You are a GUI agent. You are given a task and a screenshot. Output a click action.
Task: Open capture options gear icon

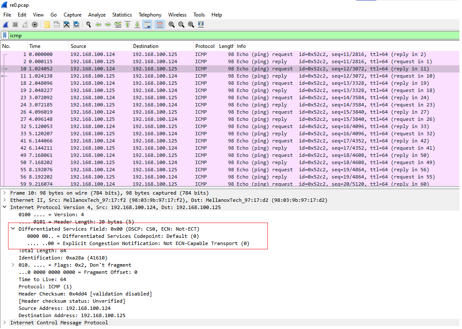click(x=35, y=25)
